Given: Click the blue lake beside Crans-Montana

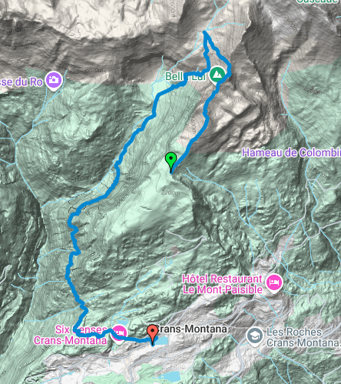Looking at the screenshot, I should [x=161, y=340].
